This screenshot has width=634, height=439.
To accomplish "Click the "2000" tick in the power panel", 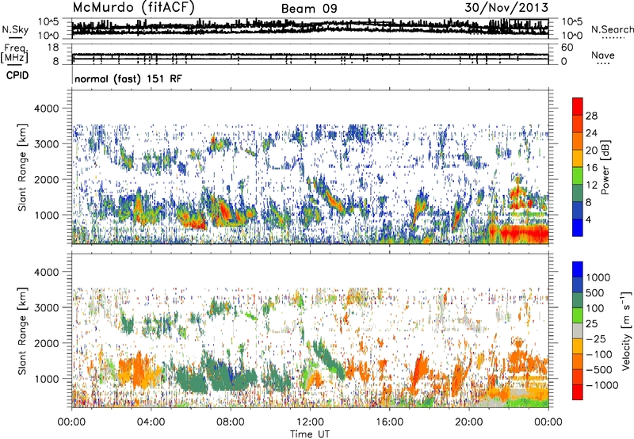I will point(47,179).
